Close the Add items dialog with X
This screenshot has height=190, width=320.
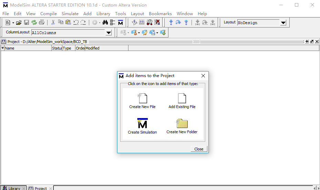[203, 76]
